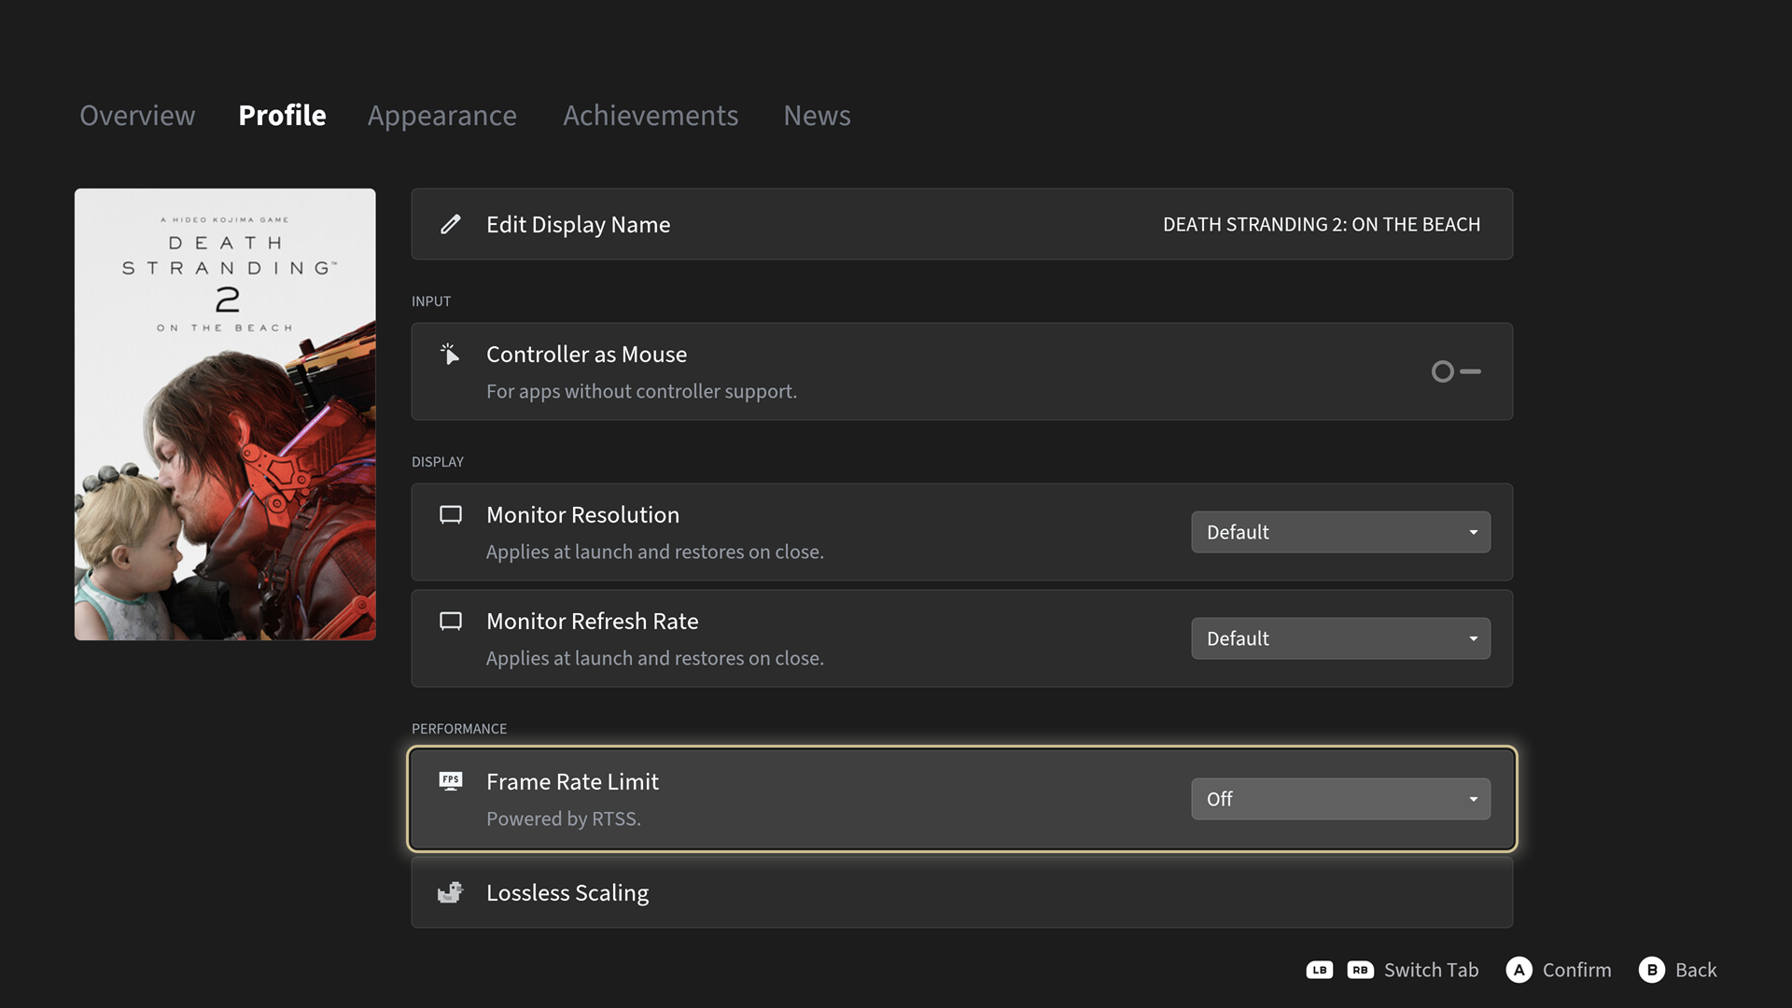
Task: Open the Monitor Refresh Rate dropdown
Action: tap(1340, 638)
